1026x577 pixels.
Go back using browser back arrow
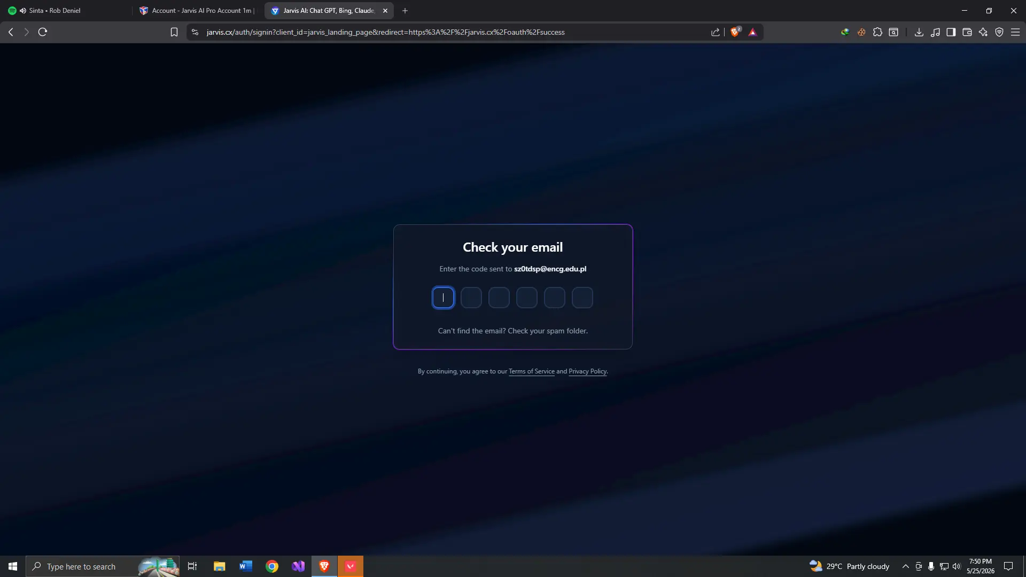click(11, 32)
